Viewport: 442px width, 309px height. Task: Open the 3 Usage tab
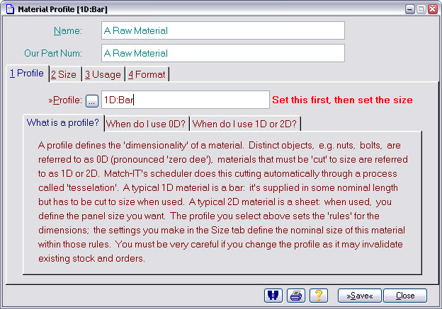pyautogui.click(x=103, y=74)
